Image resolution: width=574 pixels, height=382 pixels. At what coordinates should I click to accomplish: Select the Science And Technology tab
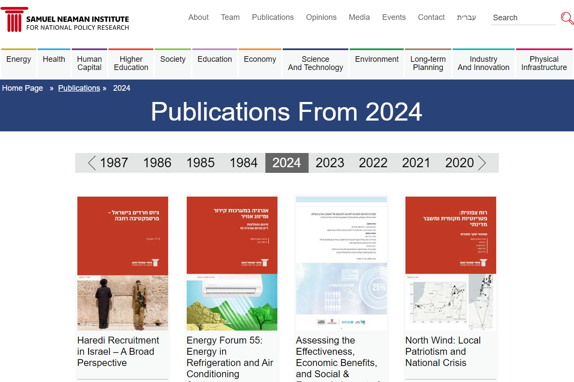tap(316, 64)
